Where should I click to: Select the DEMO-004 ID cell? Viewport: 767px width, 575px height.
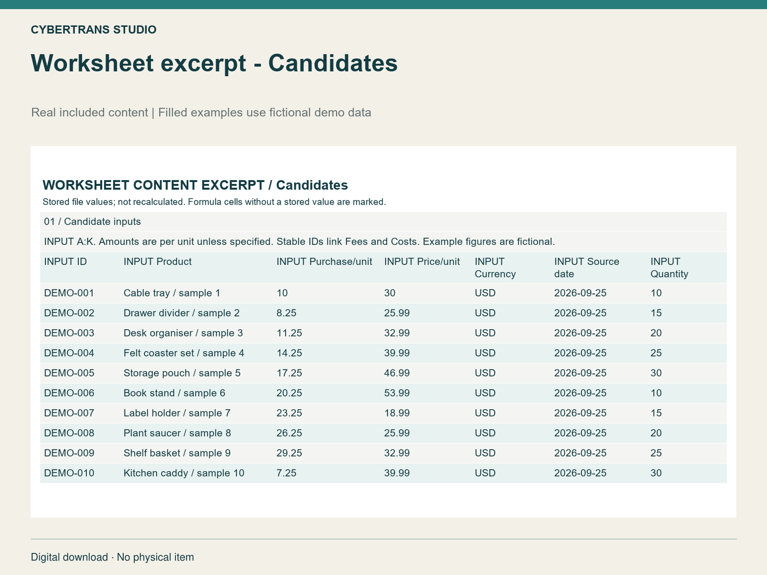click(x=69, y=353)
